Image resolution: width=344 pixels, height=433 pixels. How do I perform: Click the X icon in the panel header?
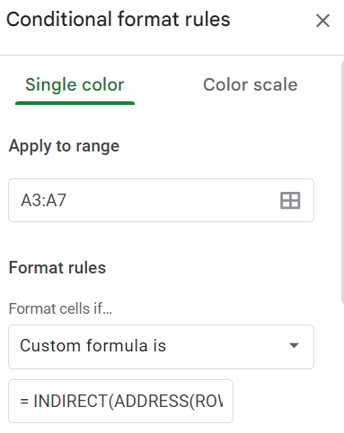click(x=322, y=21)
